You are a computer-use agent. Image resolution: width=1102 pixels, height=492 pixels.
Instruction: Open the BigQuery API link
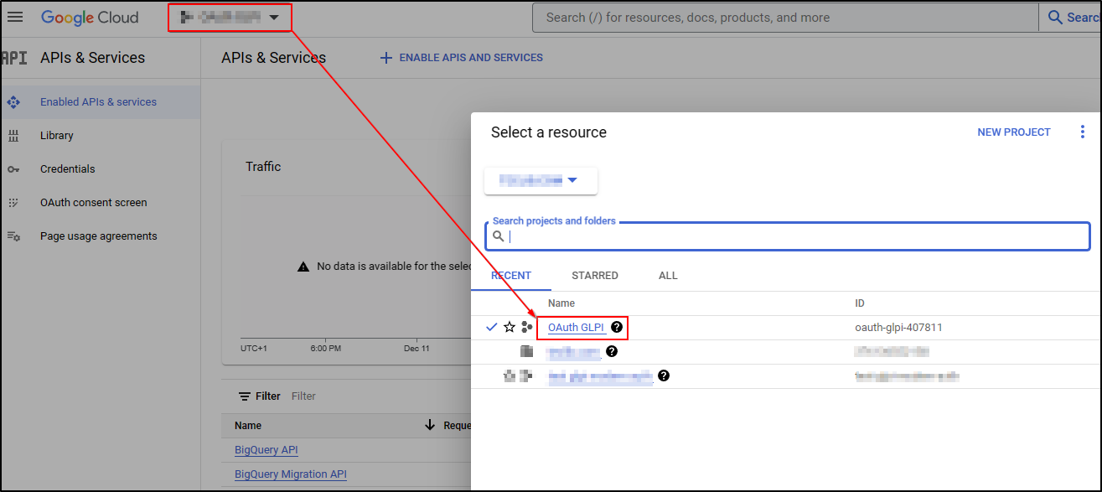[266, 450]
